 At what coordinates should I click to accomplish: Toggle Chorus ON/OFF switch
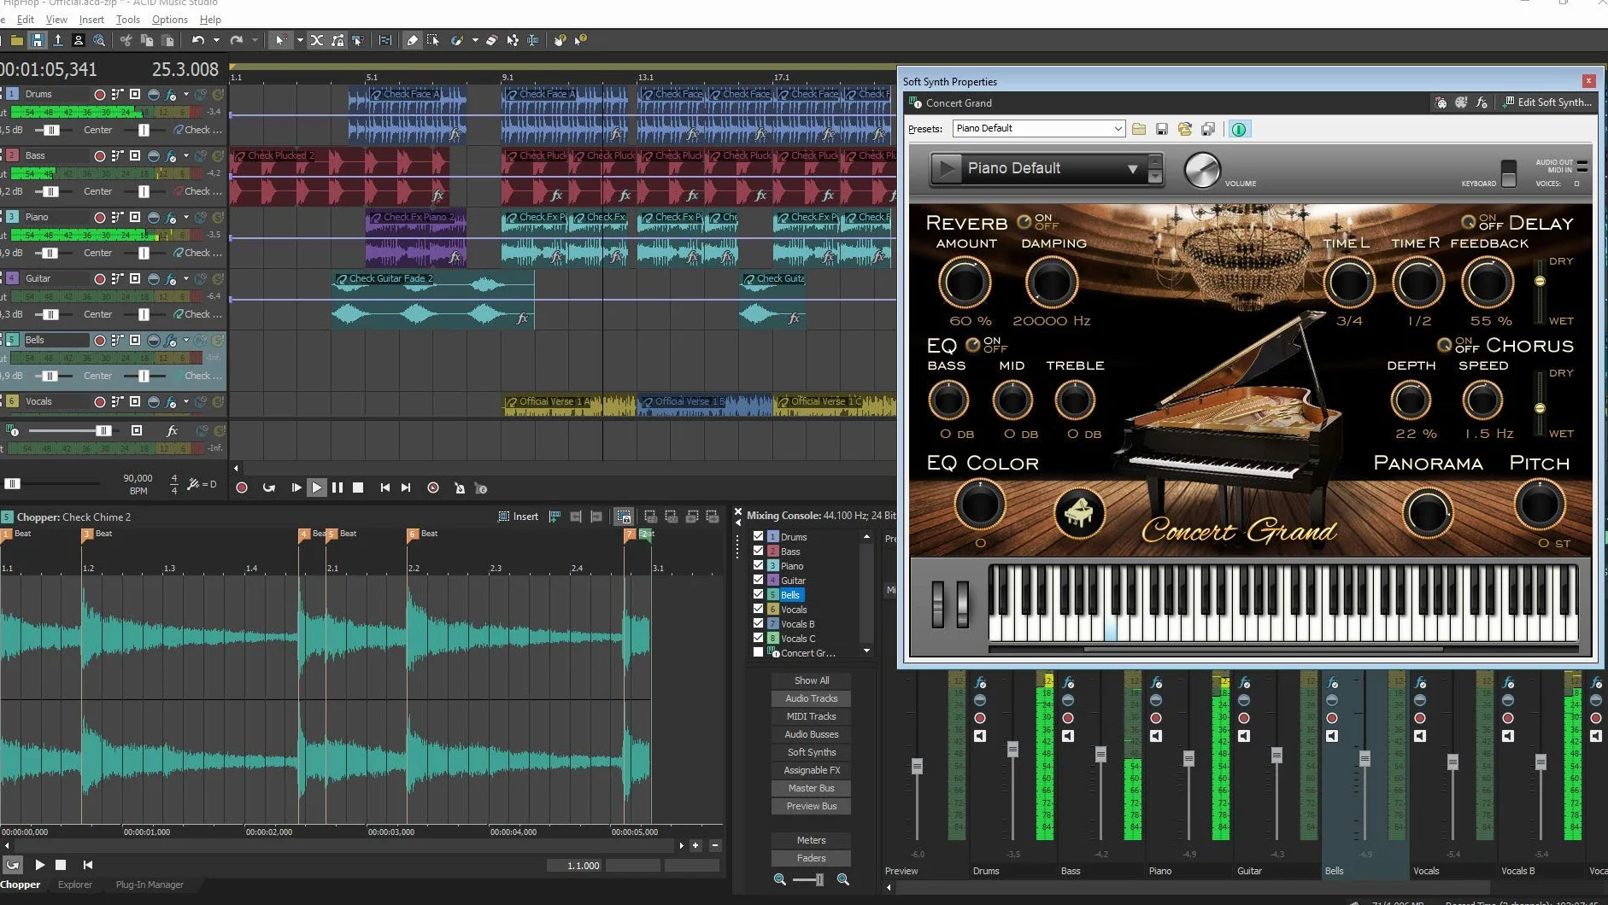click(1444, 345)
